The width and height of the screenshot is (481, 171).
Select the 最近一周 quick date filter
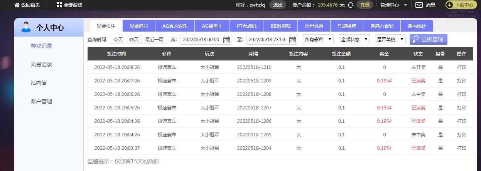coord(154,39)
